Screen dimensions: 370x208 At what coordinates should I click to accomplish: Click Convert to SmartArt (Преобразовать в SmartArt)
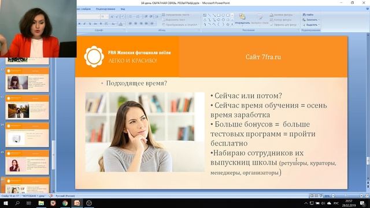tap(180, 24)
